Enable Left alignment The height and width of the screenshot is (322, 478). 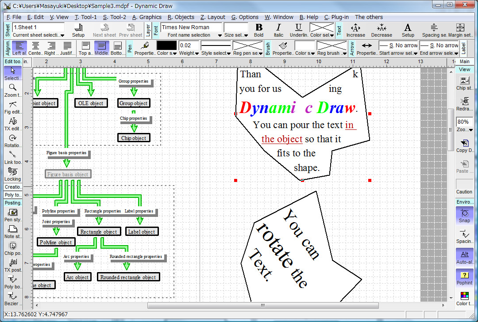(19, 49)
